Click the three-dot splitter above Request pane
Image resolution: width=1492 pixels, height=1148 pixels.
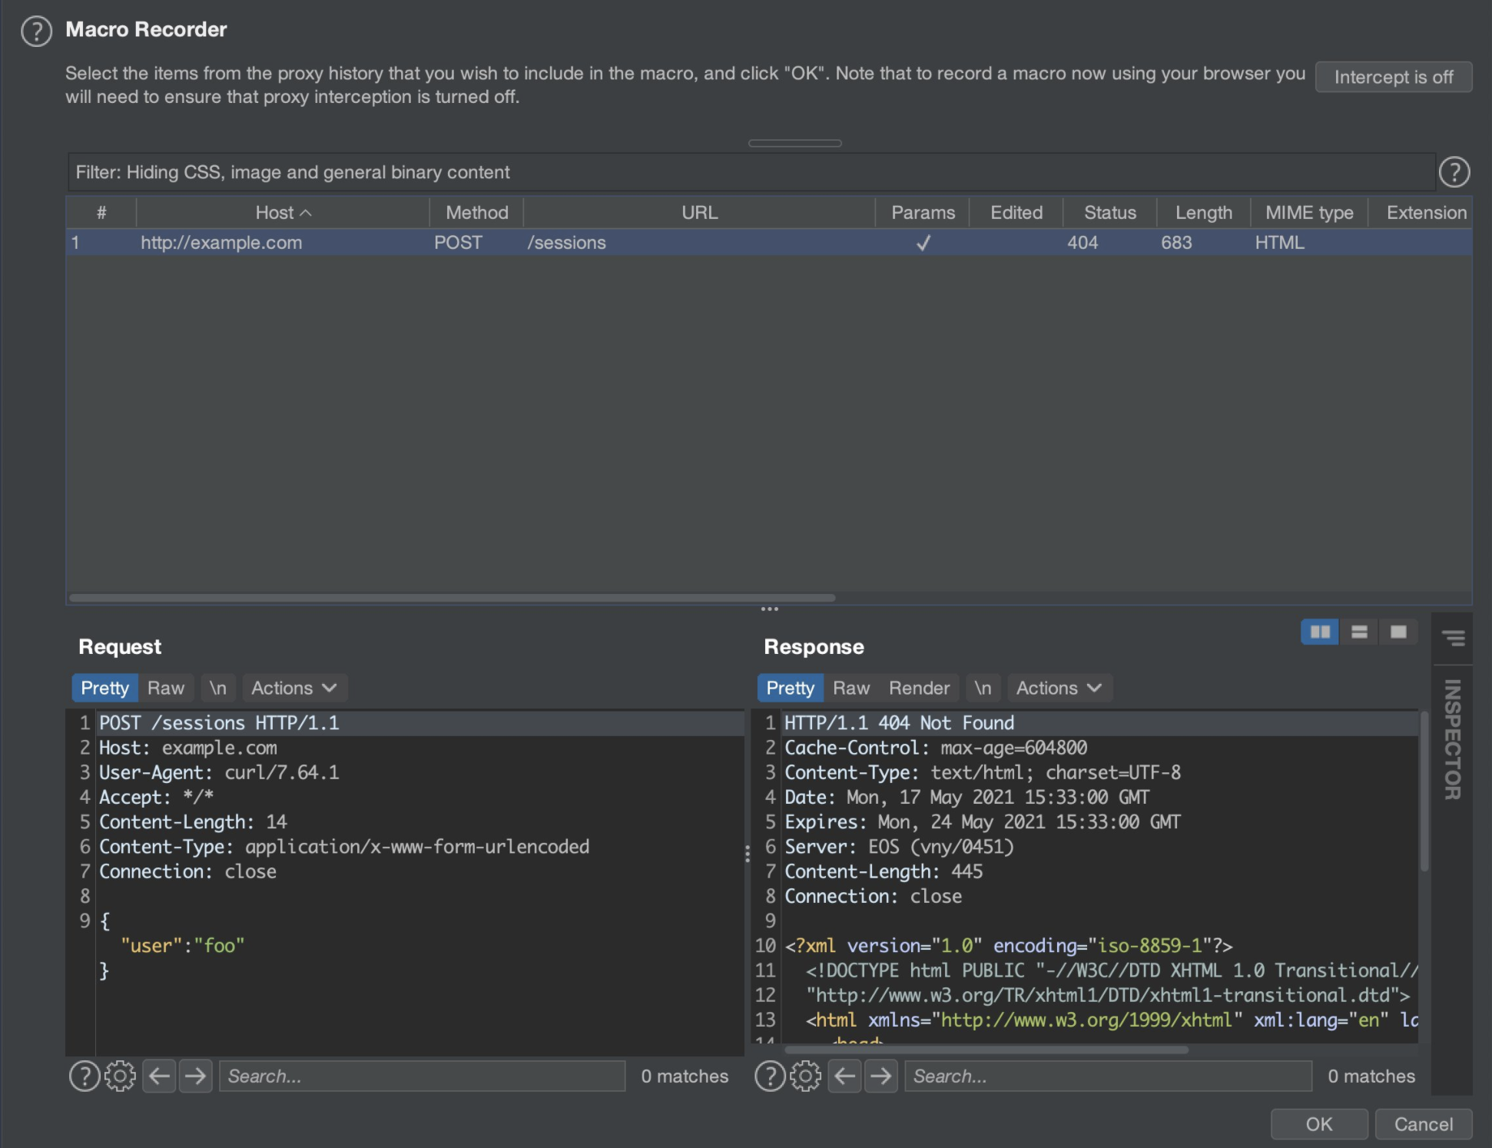tap(769, 609)
